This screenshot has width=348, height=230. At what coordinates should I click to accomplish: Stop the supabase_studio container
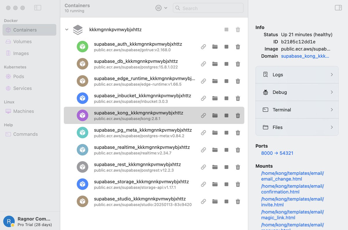pyautogui.click(x=226, y=201)
